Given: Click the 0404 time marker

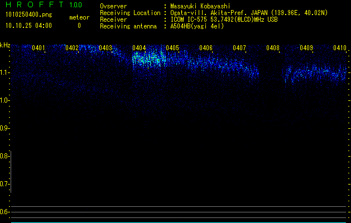Looking at the screenshot, I should (x=139, y=48).
